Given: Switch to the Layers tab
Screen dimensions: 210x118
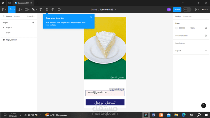Looking at the screenshot, I should pos(9,16).
